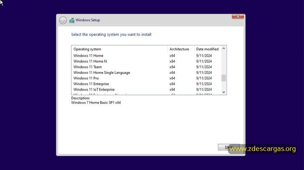The height and width of the screenshot is (170, 304).
Task: Click the scroll down arrow of the list
Action: pyautogui.click(x=224, y=92)
